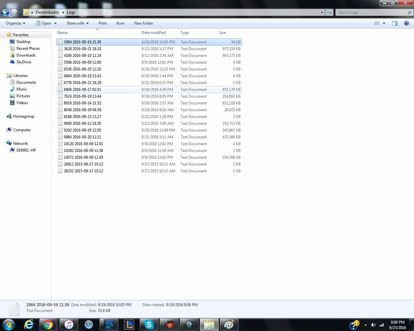Click the Internet Explorer taskbar icon
414x331 pixels.
29,325
